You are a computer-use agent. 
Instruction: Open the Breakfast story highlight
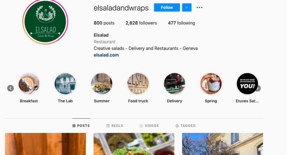pyautogui.click(x=29, y=84)
